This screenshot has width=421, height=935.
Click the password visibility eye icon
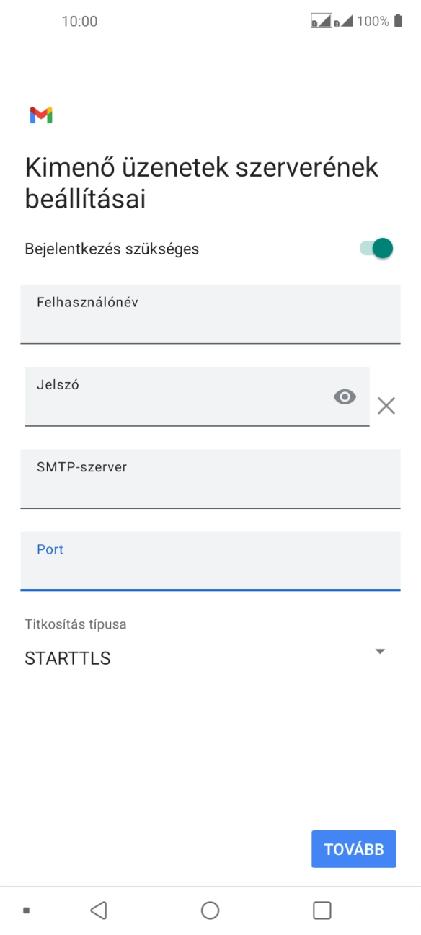[346, 397]
